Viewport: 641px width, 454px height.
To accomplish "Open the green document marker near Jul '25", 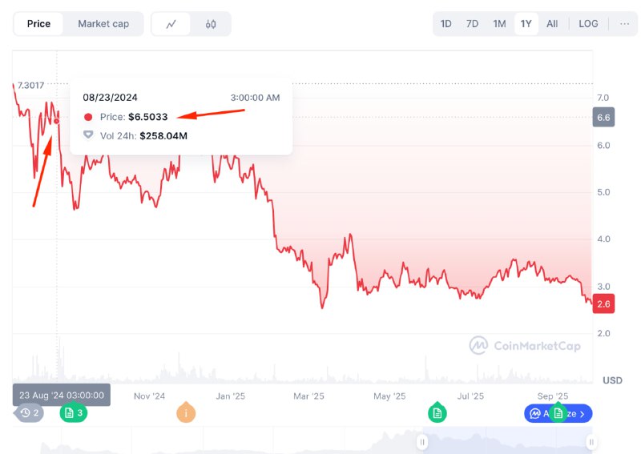I will (x=437, y=413).
